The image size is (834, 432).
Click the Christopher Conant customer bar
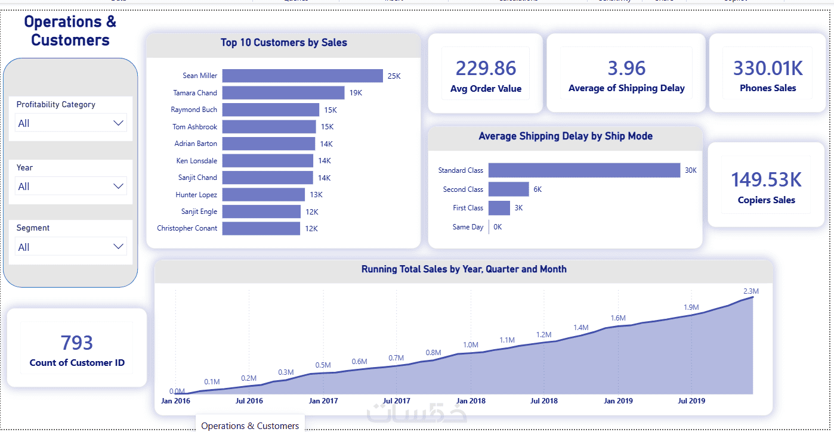[261, 228]
